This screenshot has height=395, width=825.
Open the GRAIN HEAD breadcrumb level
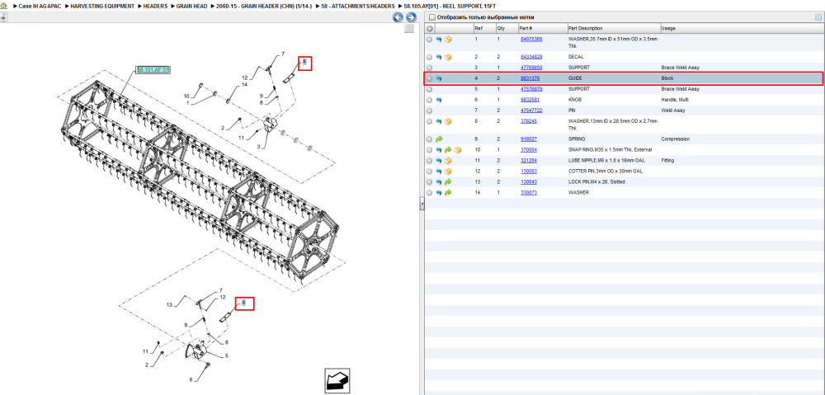pos(191,6)
